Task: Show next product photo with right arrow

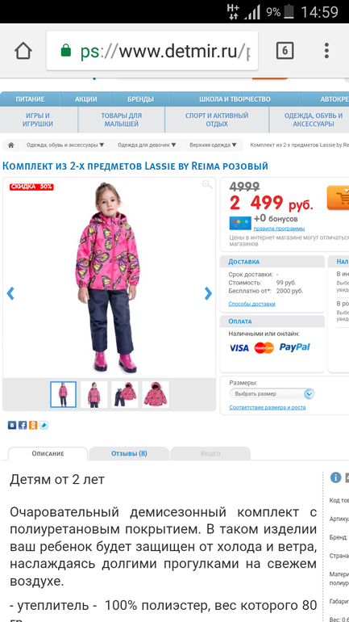Action: (208, 293)
